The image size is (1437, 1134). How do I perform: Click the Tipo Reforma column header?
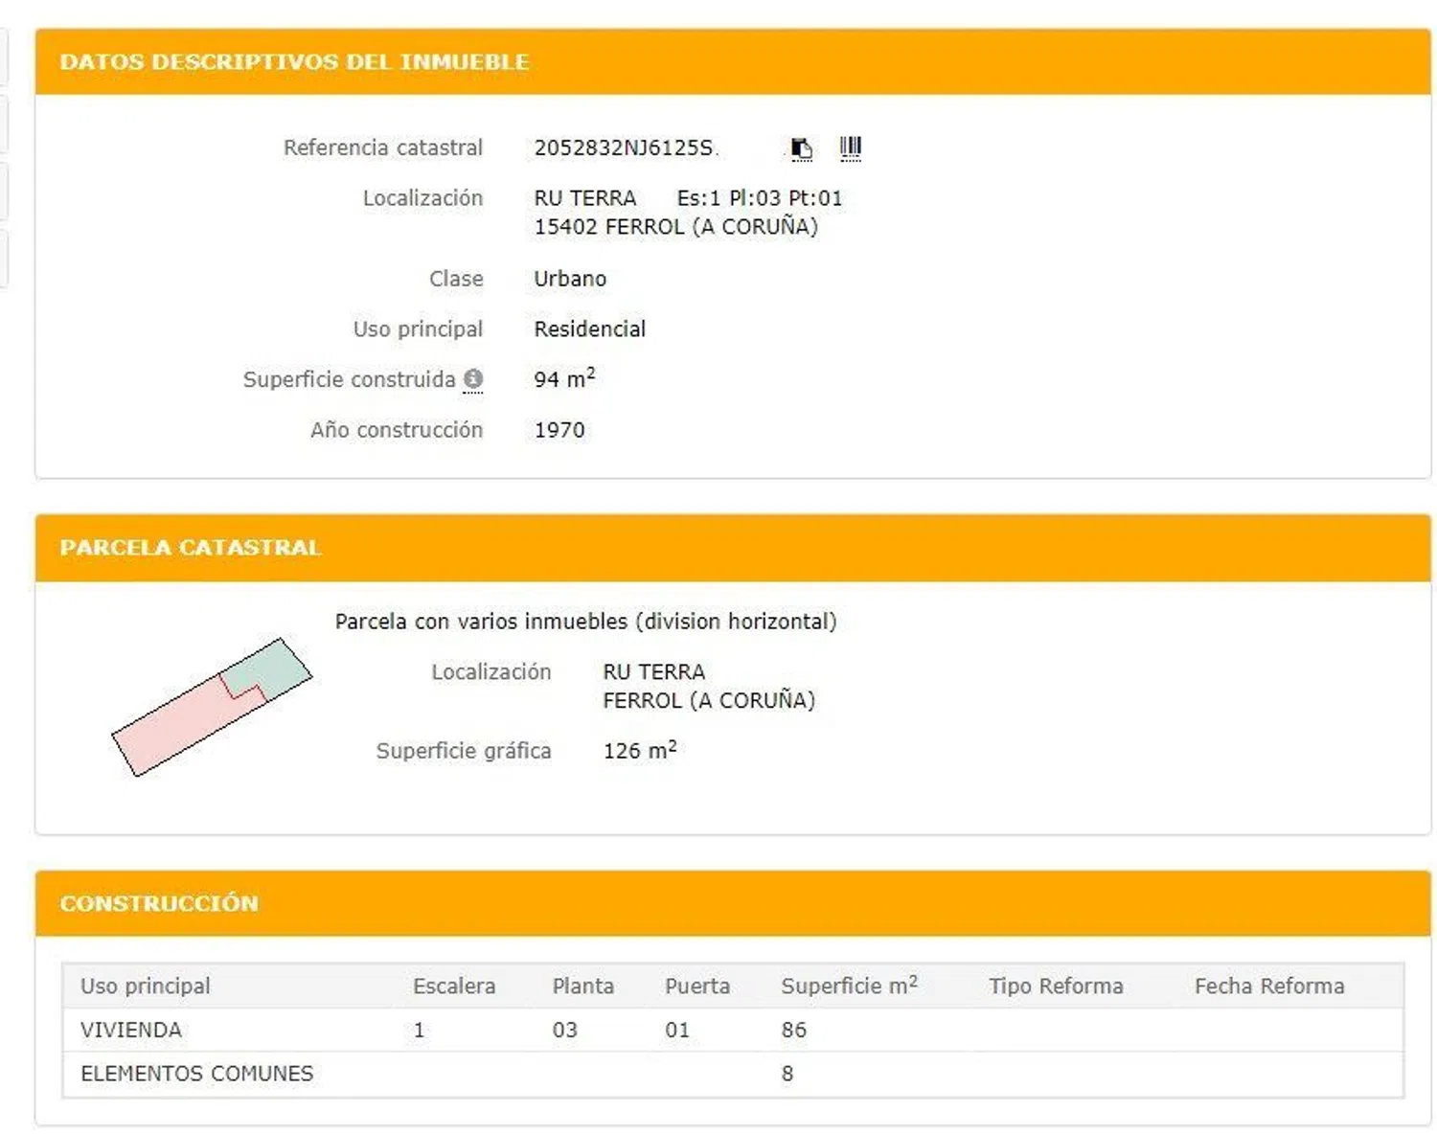[x=1056, y=986]
